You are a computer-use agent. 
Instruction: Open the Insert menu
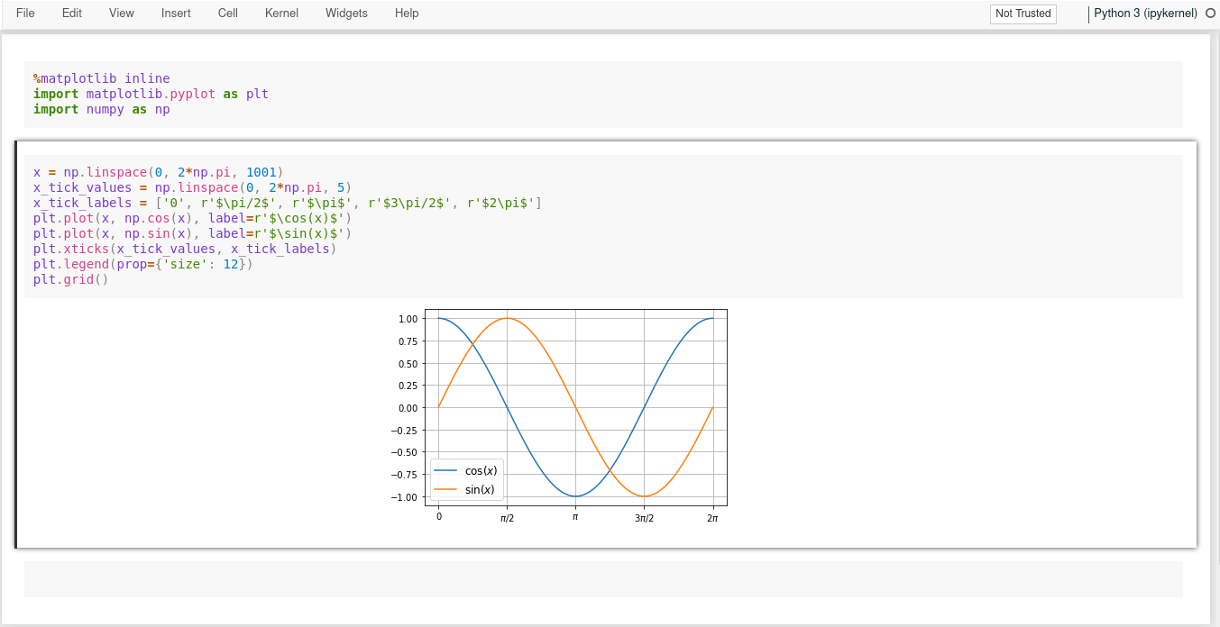pos(175,13)
